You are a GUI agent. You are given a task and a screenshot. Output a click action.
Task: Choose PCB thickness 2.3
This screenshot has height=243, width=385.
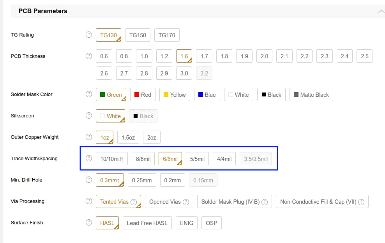click(x=325, y=56)
